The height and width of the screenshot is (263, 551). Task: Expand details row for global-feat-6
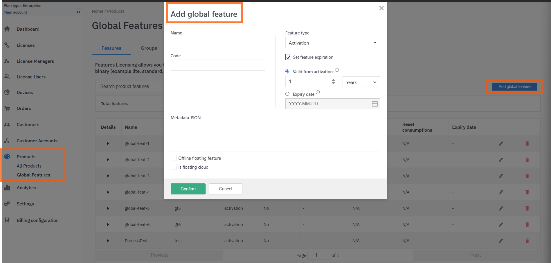coord(108,225)
